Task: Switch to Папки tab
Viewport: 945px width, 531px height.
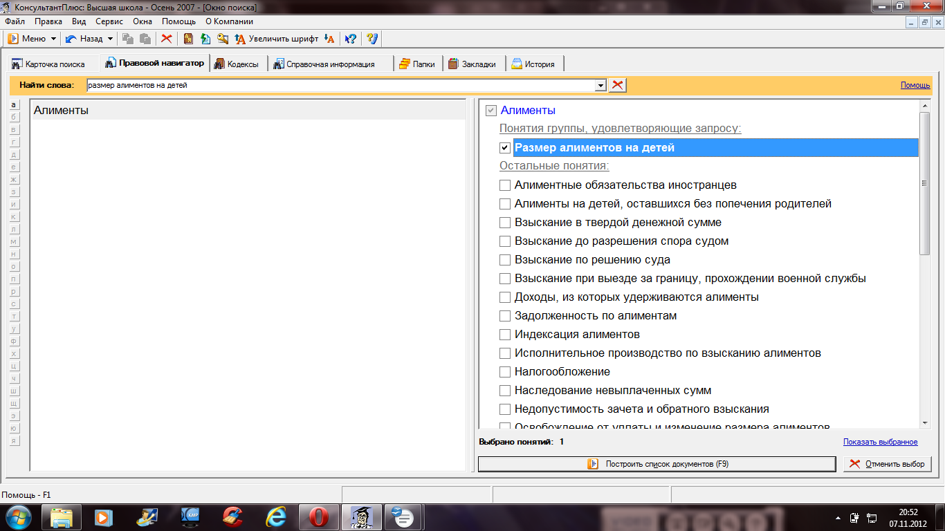Action: click(417, 64)
